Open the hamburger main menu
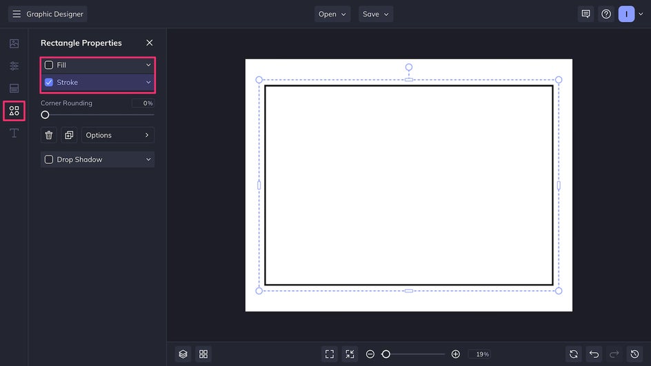 [17, 14]
